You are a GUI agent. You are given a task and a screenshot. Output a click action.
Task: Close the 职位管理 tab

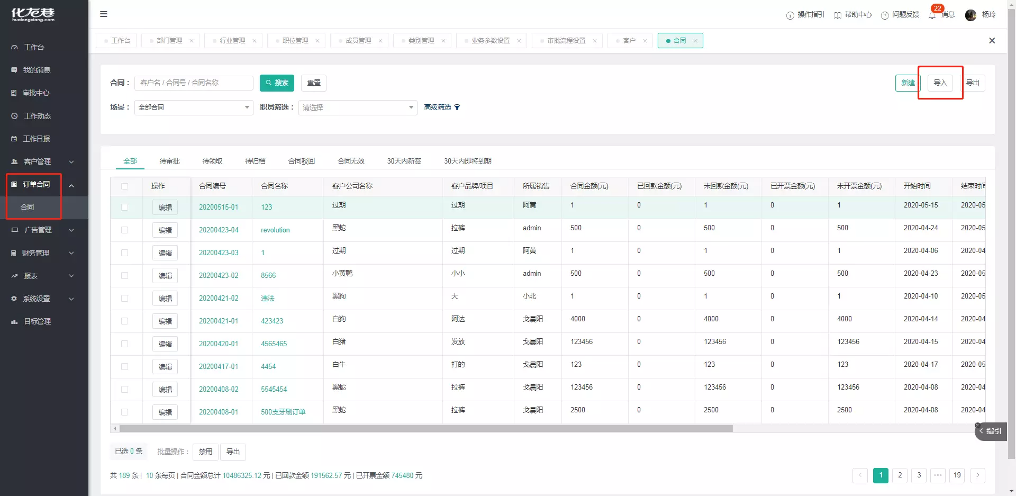[x=317, y=41]
